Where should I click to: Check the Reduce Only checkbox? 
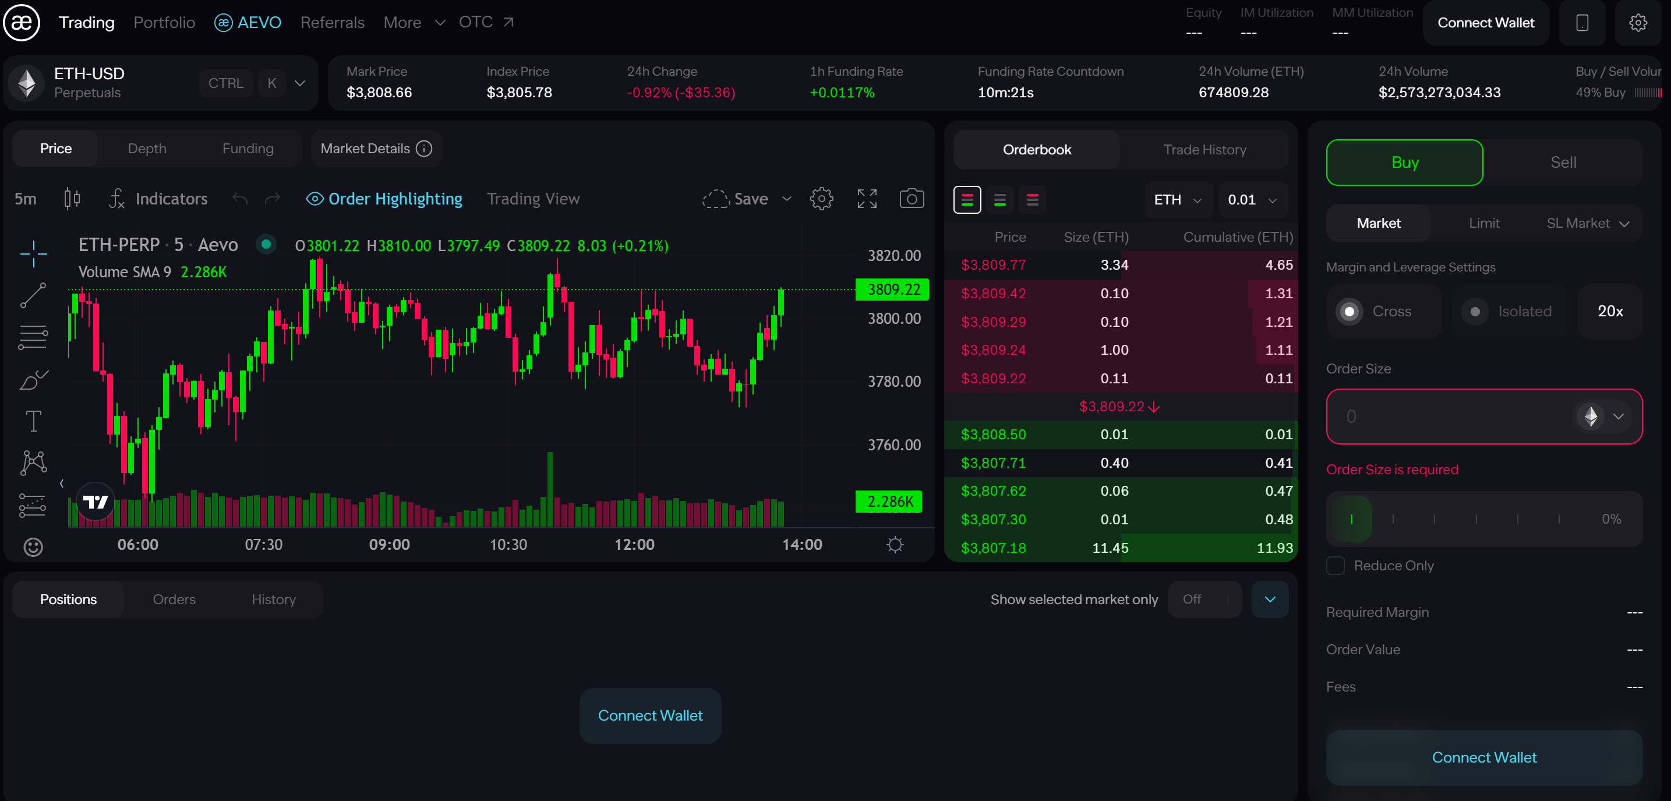(1335, 566)
